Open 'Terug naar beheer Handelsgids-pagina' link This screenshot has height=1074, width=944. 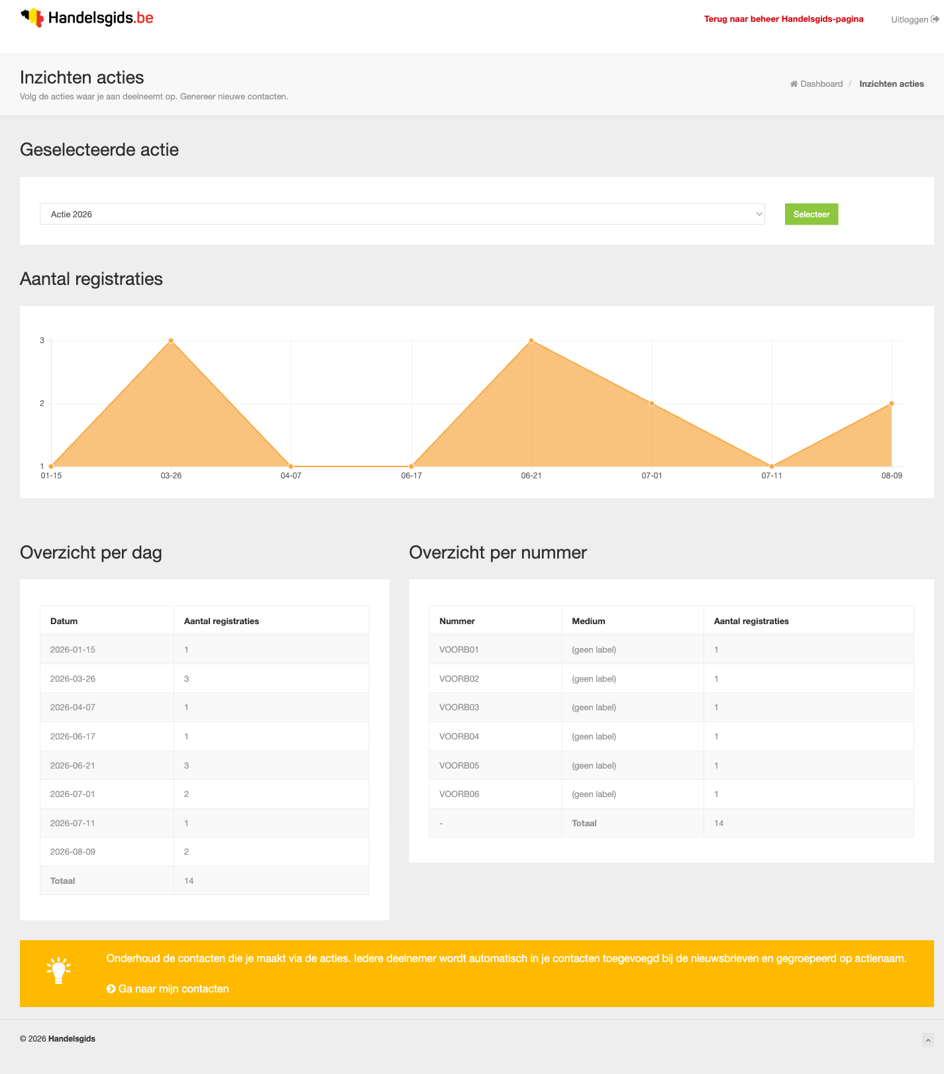[784, 19]
